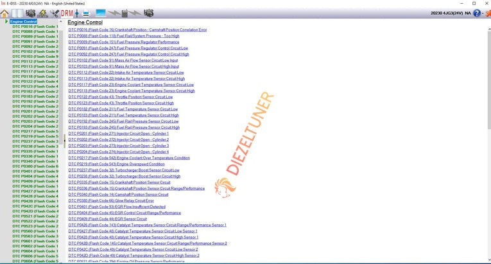Viewport: 491px width, 264px height.
Task: Select DTC P0606 tree entry
Action: [x=35, y=256]
